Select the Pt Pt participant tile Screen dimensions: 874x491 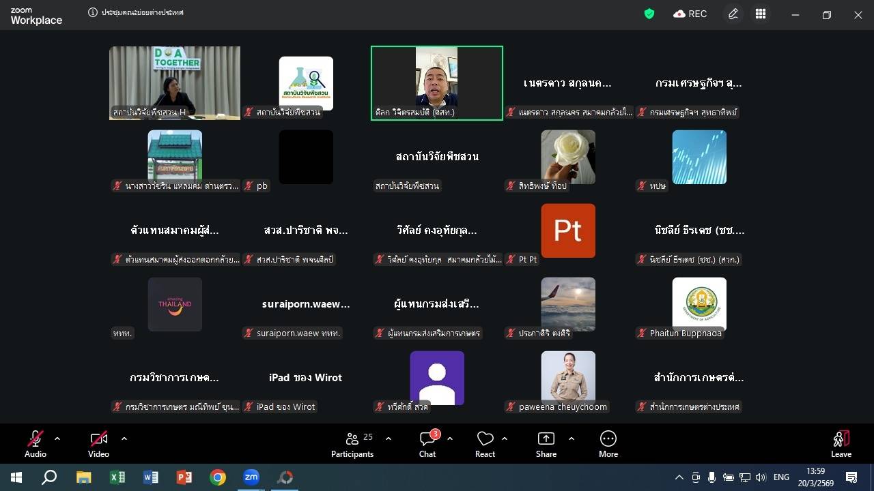[567, 231]
